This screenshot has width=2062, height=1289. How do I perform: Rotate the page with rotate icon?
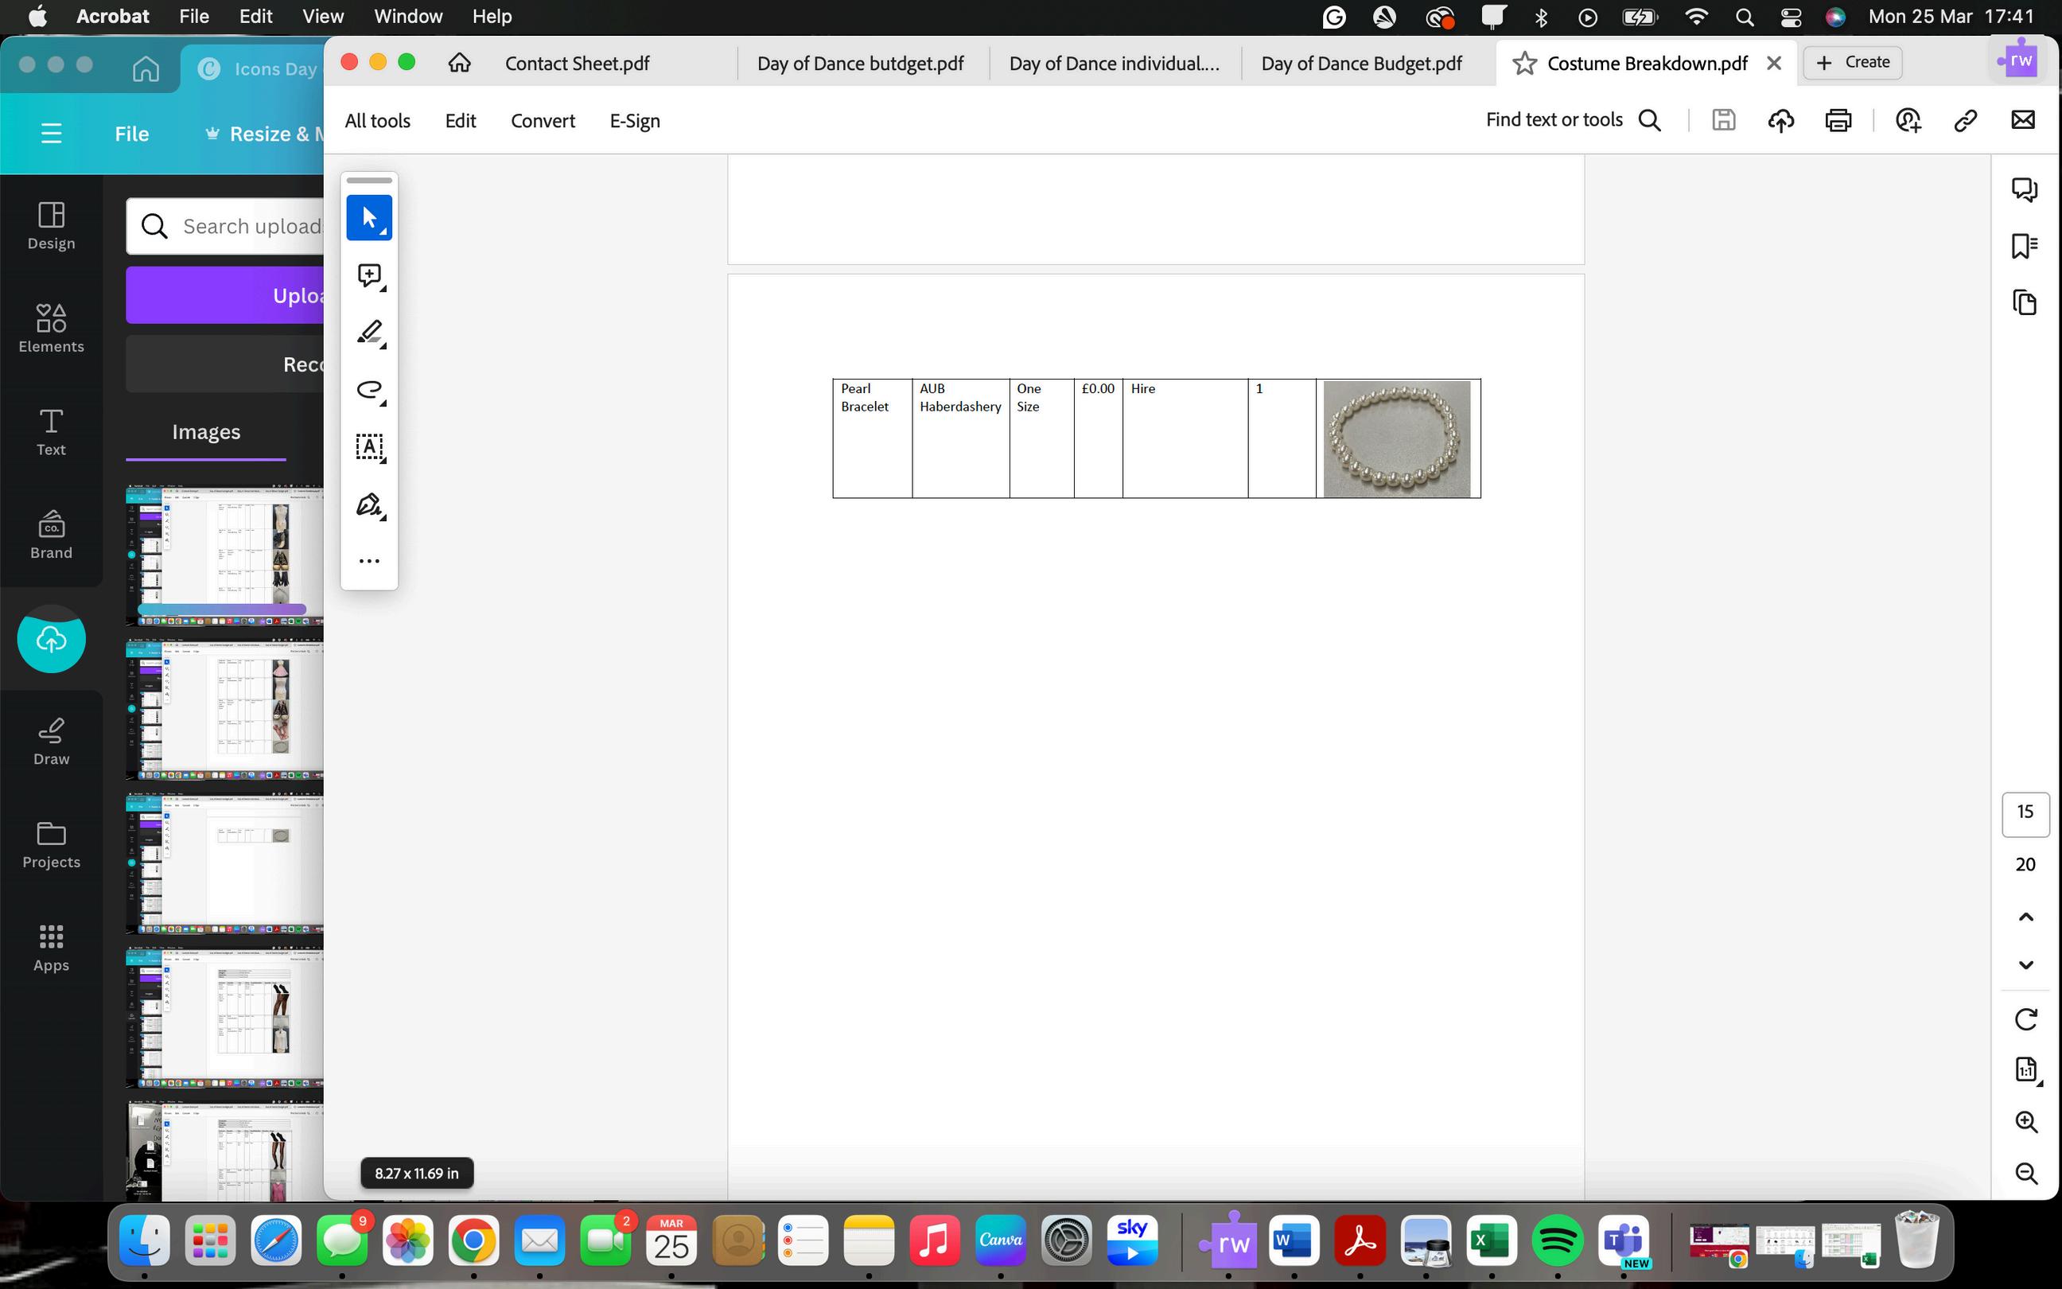pyautogui.click(x=2025, y=1018)
